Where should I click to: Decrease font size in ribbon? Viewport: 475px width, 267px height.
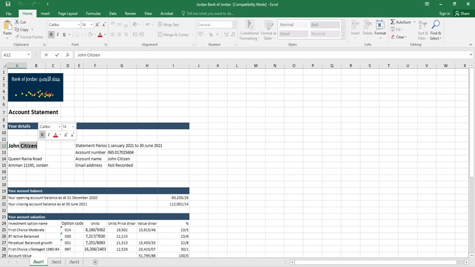(104, 25)
